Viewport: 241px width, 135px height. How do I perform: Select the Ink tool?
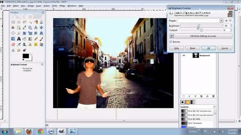pos(24,45)
